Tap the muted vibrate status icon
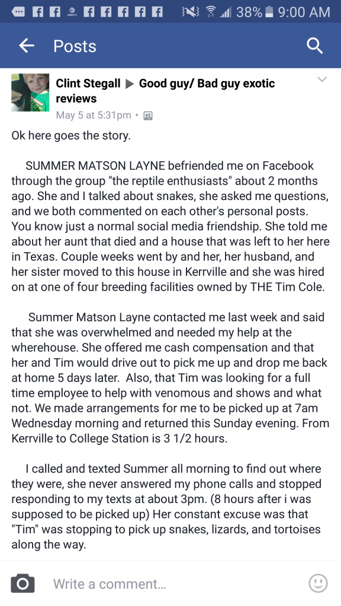Viewport: 341px width, 606px height. coord(190,12)
